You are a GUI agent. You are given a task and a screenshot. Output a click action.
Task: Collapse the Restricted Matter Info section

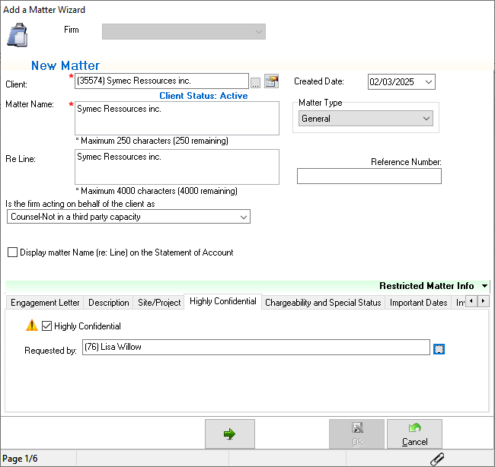484,286
